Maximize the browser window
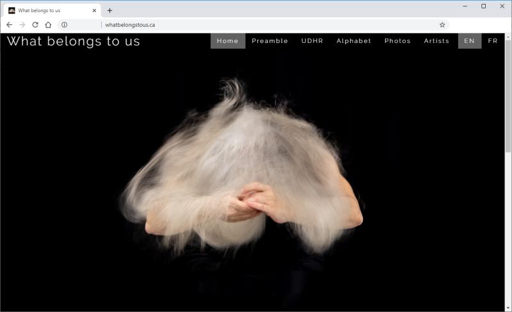 click(x=484, y=6)
